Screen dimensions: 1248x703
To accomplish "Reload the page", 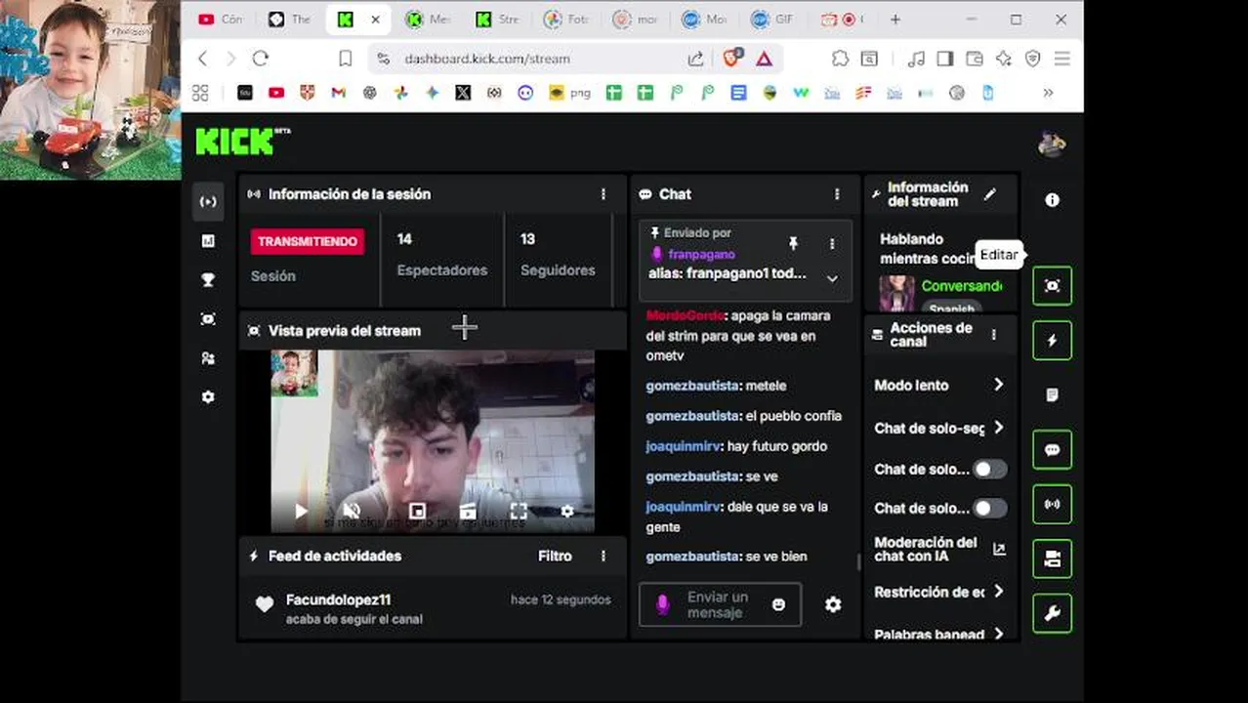I will tap(260, 59).
